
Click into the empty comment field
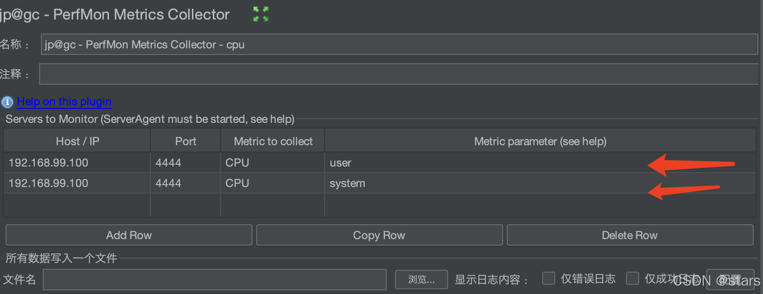tap(399, 74)
